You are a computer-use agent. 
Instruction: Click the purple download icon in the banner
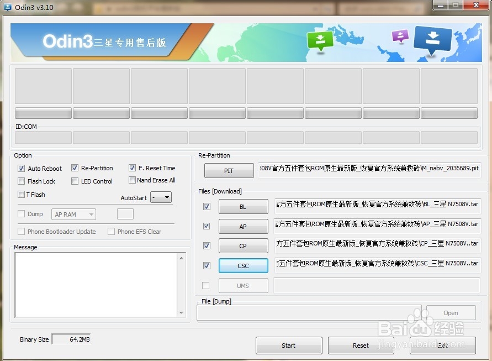click(x=400, y=36)
